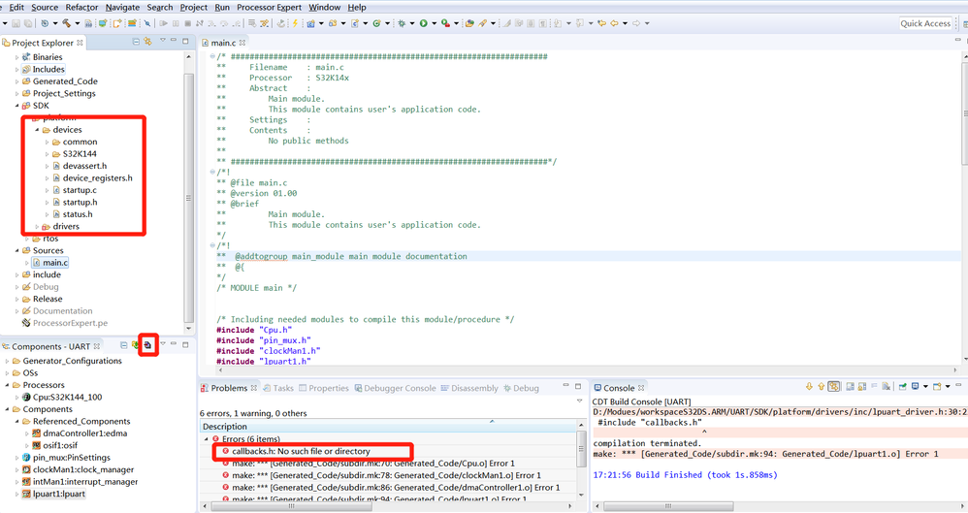Click the Build hammer toolbar icon
Image resolution: width=968 pixels, height=513 pixels.
[x=66, y=23]
